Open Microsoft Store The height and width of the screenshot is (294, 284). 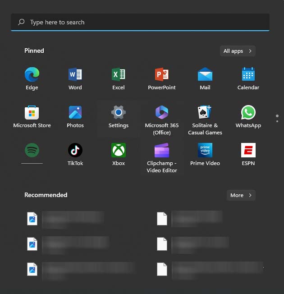(x=32, y=113)
